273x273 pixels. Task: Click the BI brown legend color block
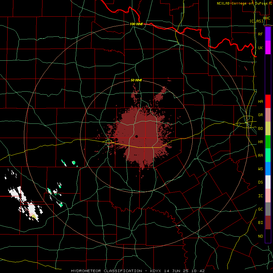click(x=268, y=223)
